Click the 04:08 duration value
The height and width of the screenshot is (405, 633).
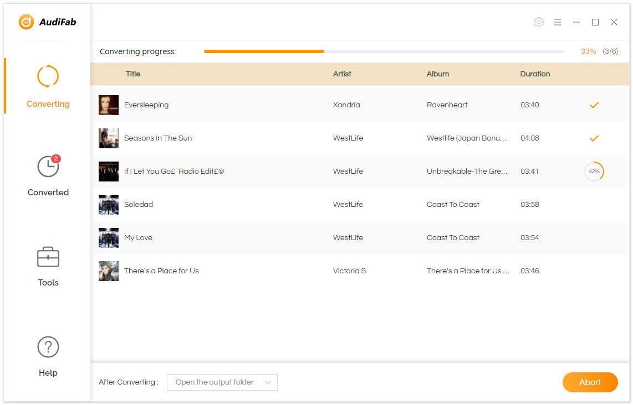click(530, 138)
